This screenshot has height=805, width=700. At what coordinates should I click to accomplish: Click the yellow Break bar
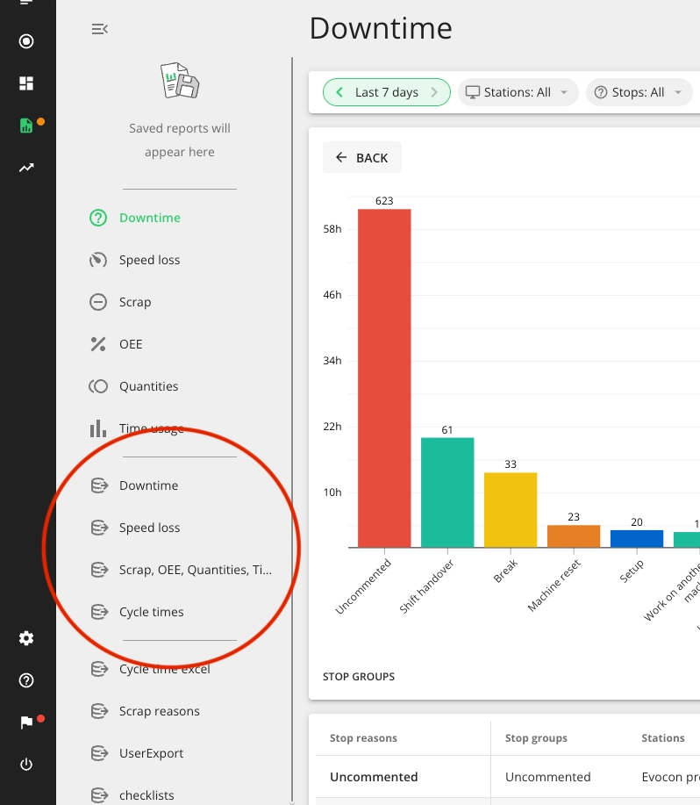[511, 510]
